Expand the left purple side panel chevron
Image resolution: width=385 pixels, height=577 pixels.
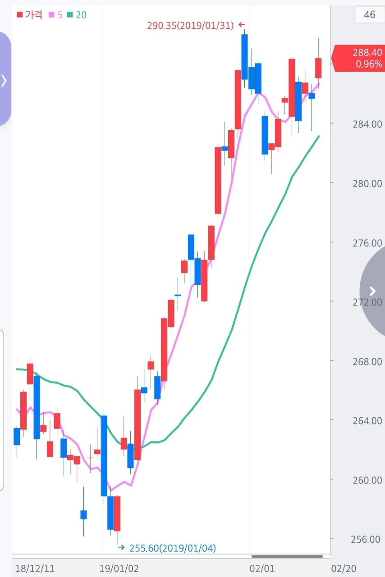[x=5, y=80]
